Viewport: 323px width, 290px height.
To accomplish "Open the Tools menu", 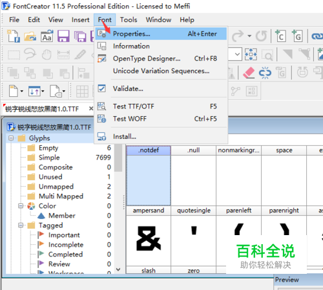I will pos(129,20).
